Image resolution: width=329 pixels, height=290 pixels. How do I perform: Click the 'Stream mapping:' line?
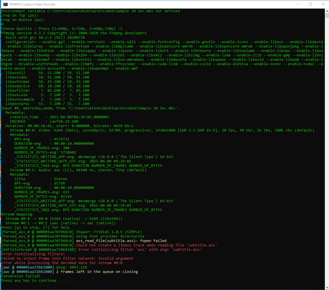(18, 214)
